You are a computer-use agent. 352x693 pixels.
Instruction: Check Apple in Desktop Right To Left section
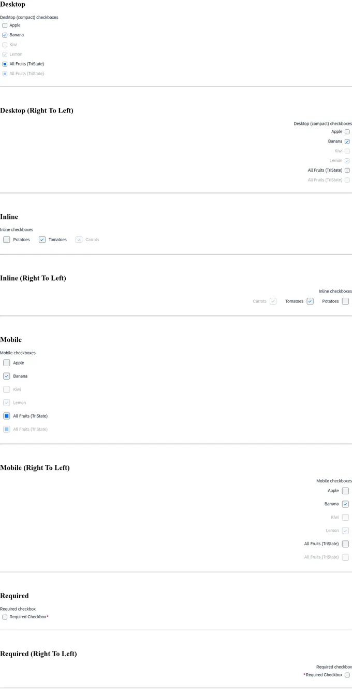347,132
